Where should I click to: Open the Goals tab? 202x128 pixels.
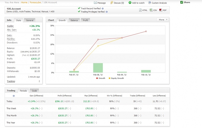coord(34,91)
